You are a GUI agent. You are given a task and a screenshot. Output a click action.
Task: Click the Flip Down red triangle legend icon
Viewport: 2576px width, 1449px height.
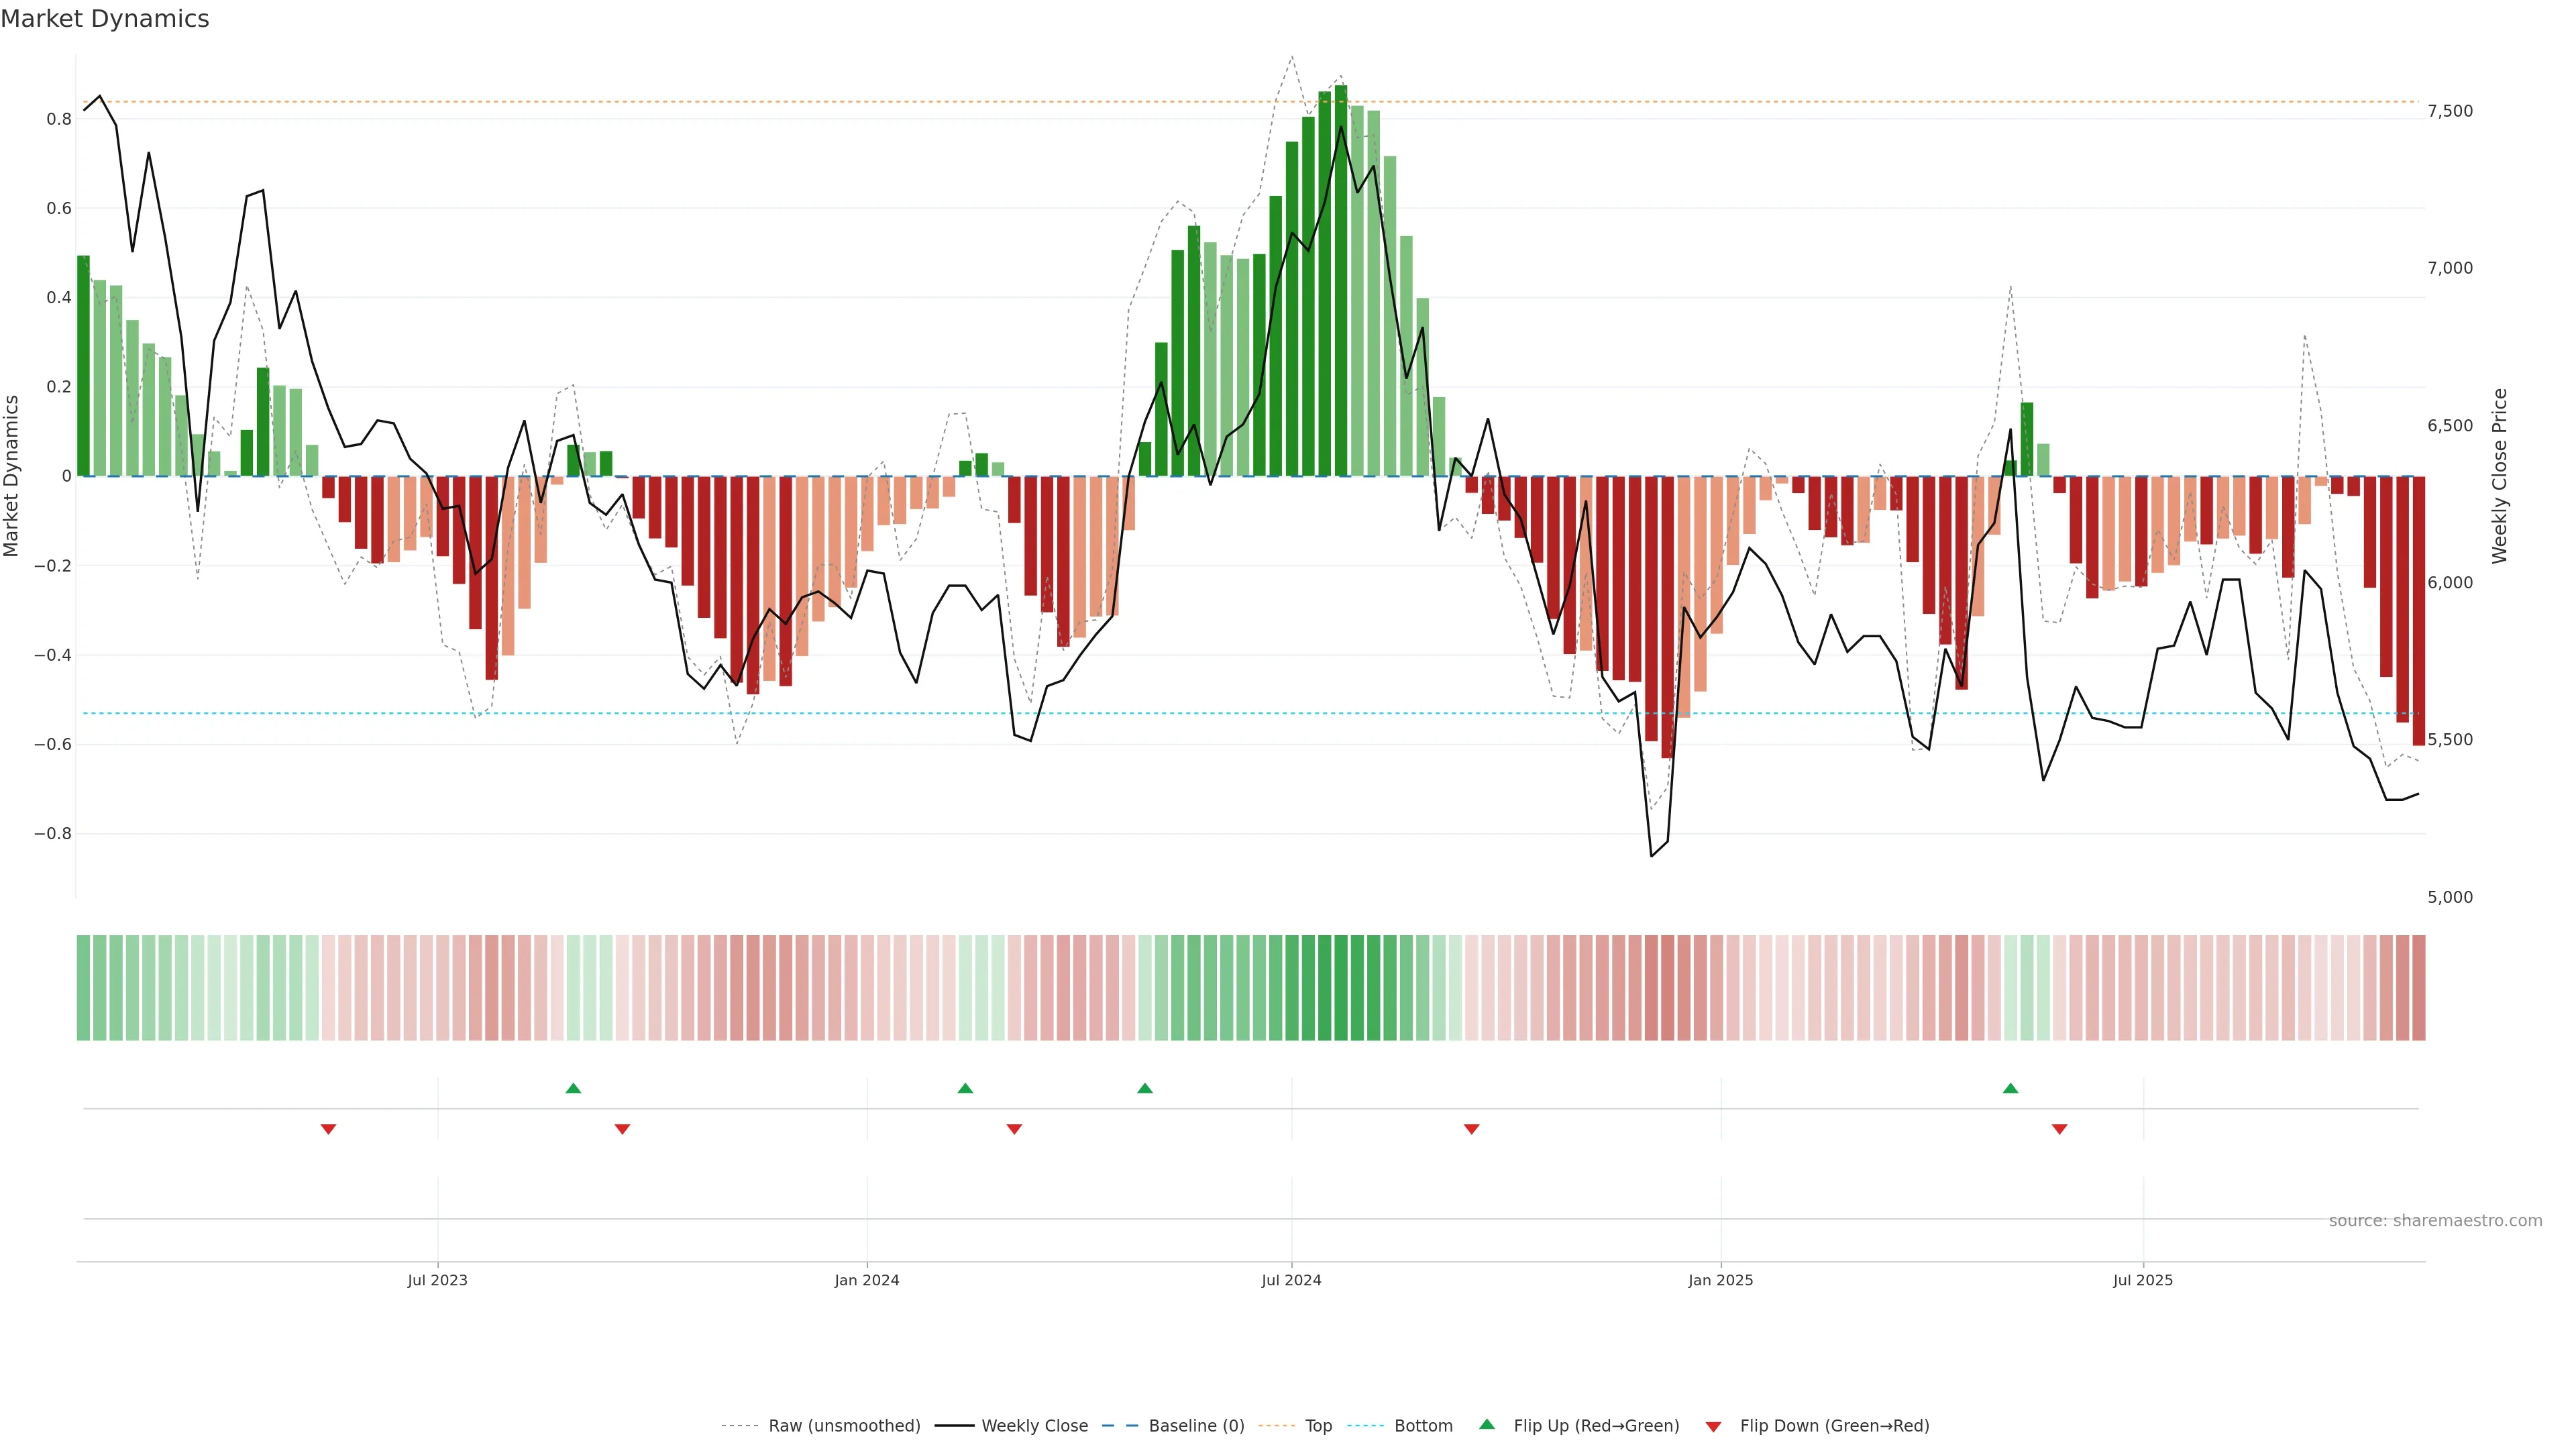1713,1426
